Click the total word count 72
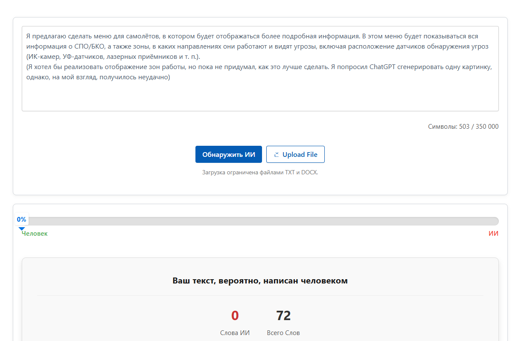 [x=283, y=316]
